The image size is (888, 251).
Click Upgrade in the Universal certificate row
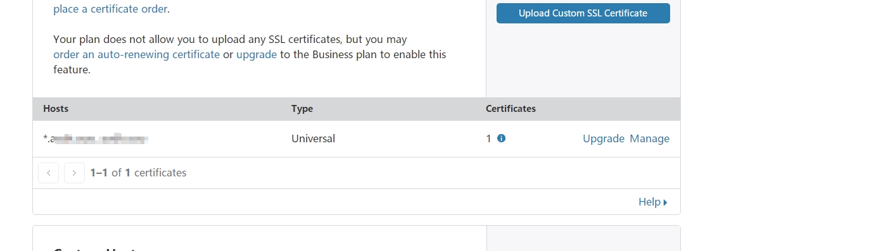pos(604,138)
